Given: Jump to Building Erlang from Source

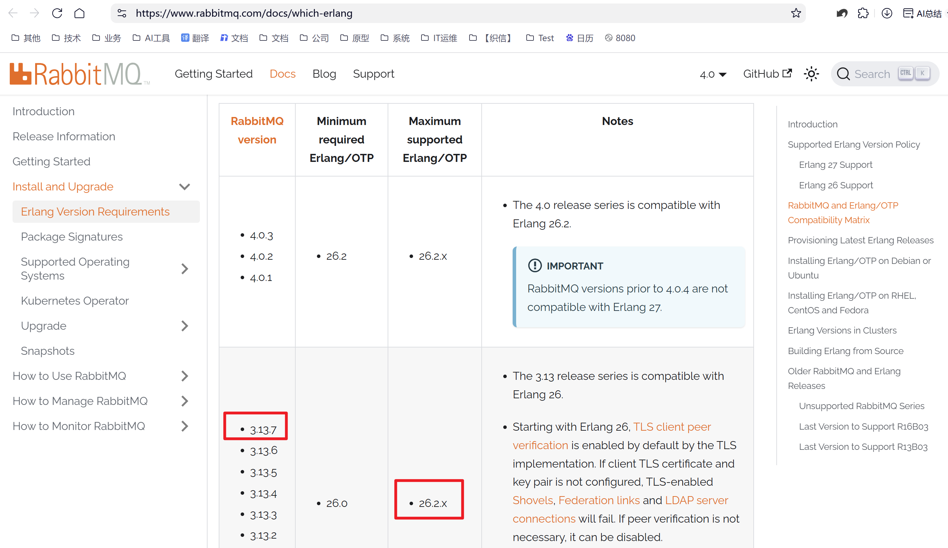Looking at the screenshot, I should [x=845, y=351].
